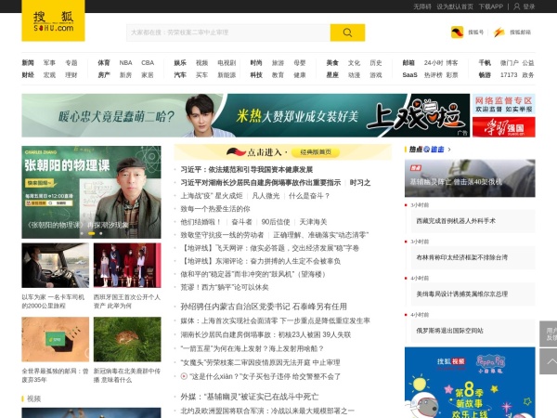Select 新闻 in the navigation menu
This screenshot has width=557, height=418.
[28, 63]
